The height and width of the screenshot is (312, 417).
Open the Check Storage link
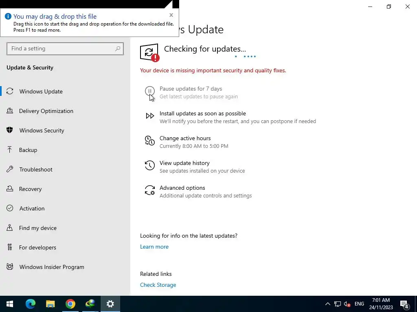tap(158, 285)
